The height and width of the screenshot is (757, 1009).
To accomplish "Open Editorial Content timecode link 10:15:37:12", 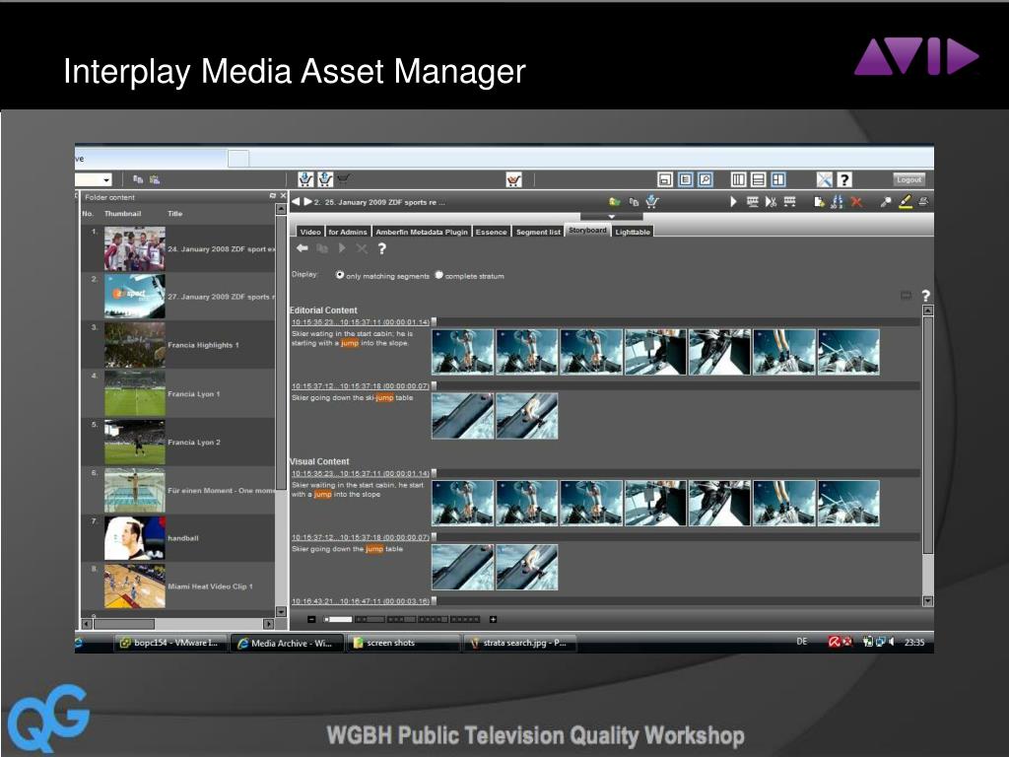I will (x=360, y=386).
